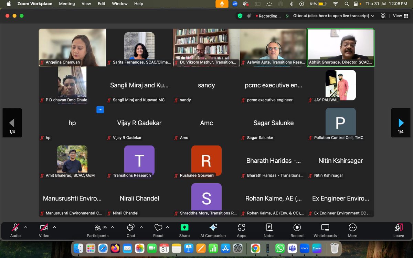Click the blue more-options button on hp tile
Screen dimensions: 413x258
[x=100, y=110]
